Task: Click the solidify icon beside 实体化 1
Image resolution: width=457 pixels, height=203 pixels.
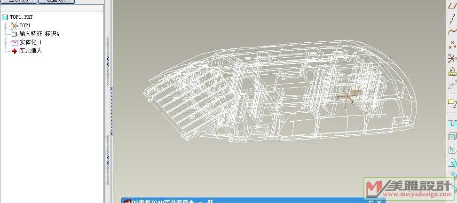Action: coord(14,43)
